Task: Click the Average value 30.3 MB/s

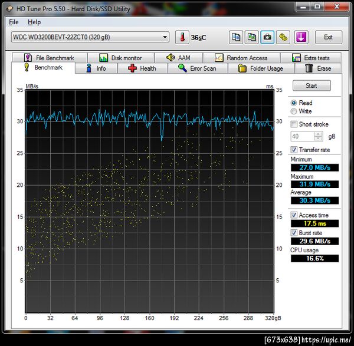Action: point(314,200)
